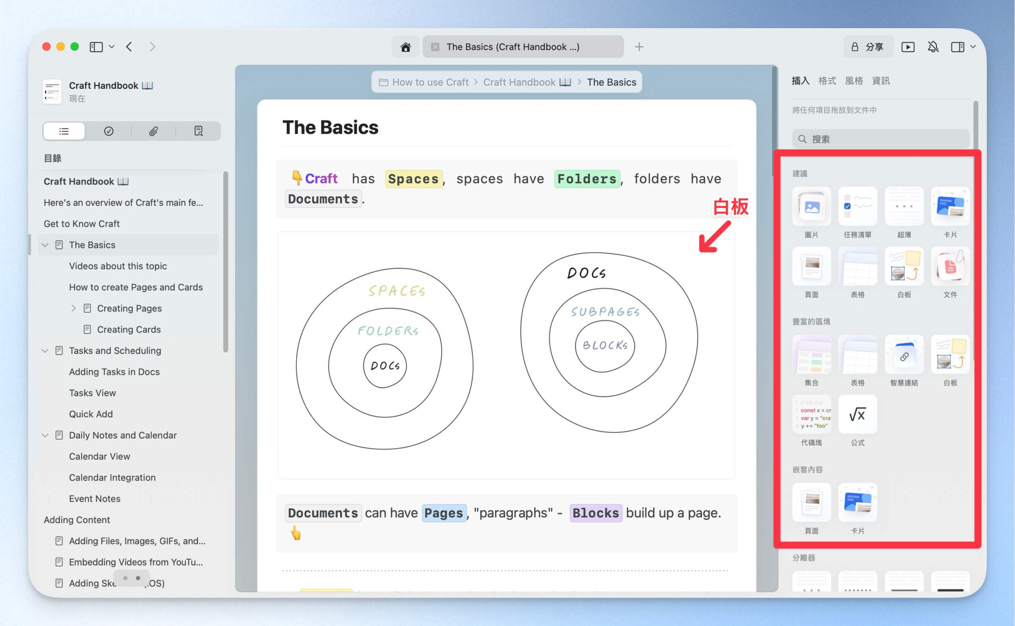Switch to the 格式 tab
This screenshot has height=626, width=1015.
(x=827, y=81)
